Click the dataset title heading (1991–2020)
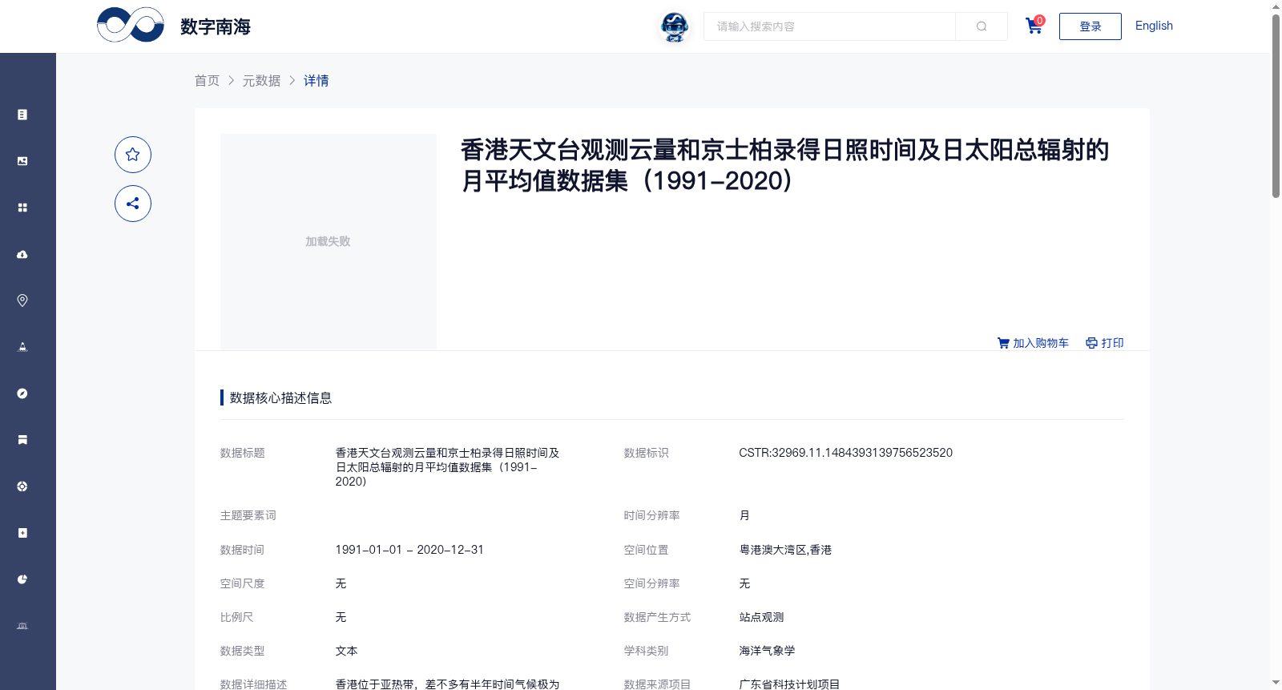The image size is (1282, 690). [785, 165]
